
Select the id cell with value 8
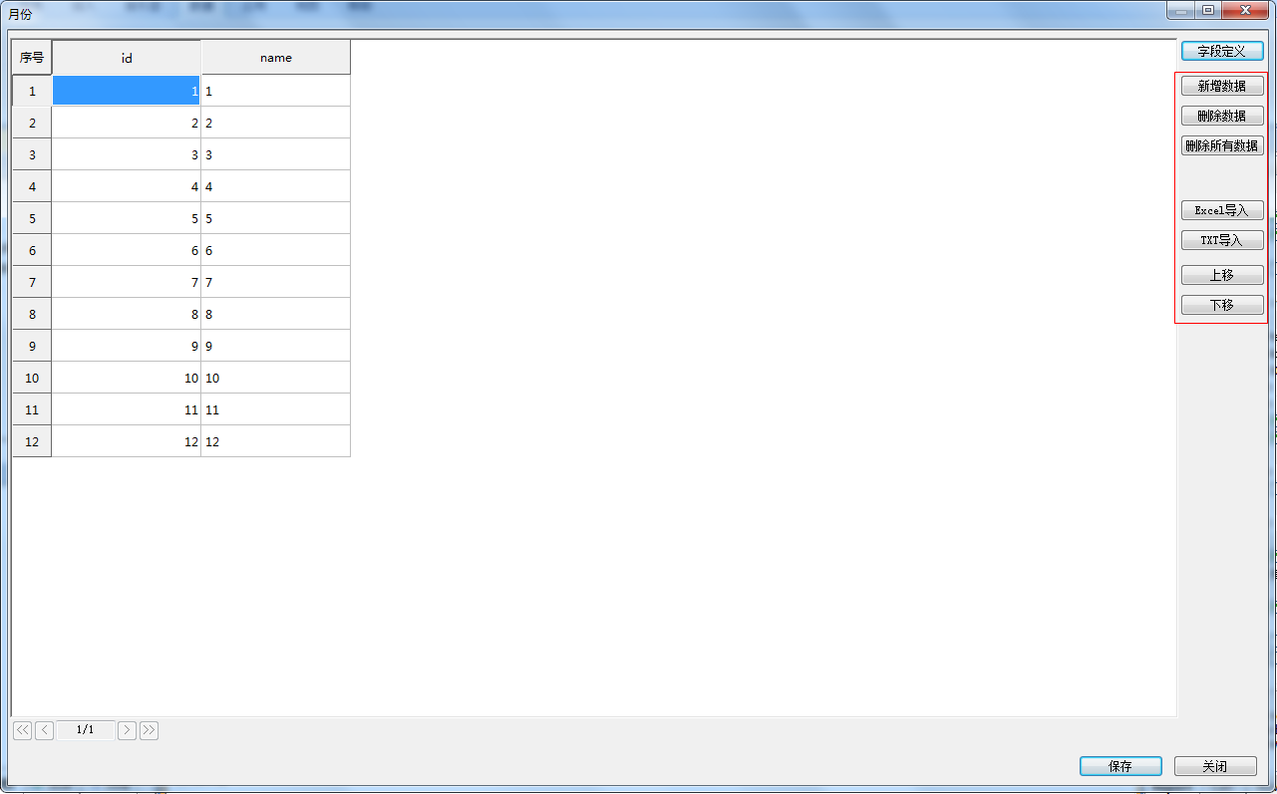127,315
